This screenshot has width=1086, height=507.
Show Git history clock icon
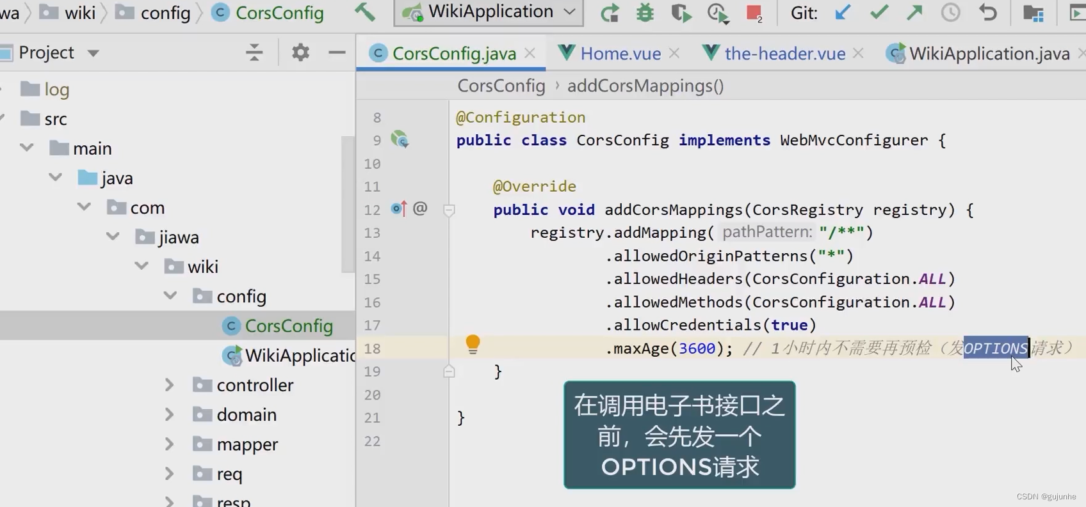click(x=950, y=13)
